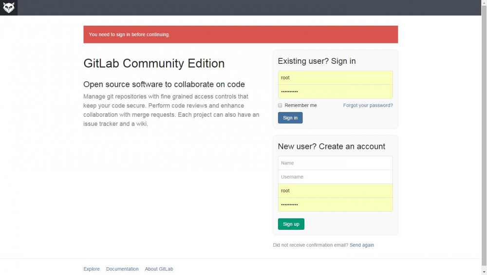
Task: Click the red sign-in required alert banner
Action: point(241,35)
